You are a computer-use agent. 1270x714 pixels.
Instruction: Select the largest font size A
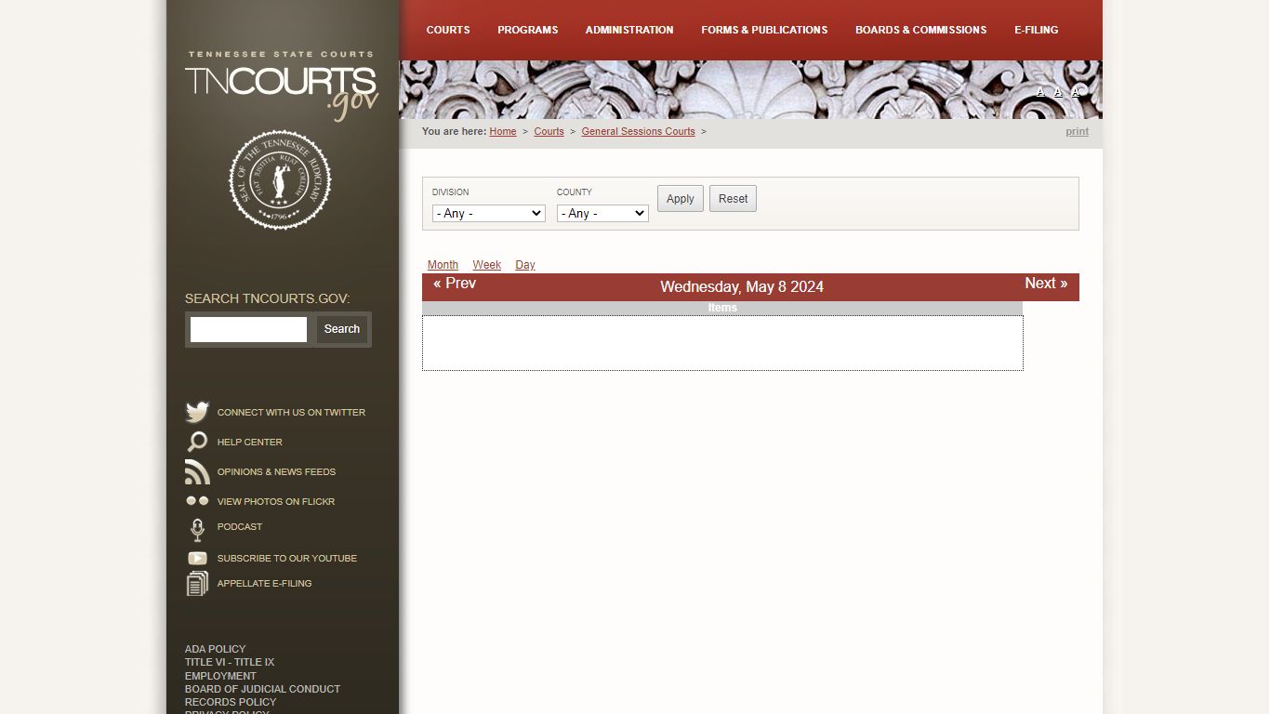click(1077, 91)
